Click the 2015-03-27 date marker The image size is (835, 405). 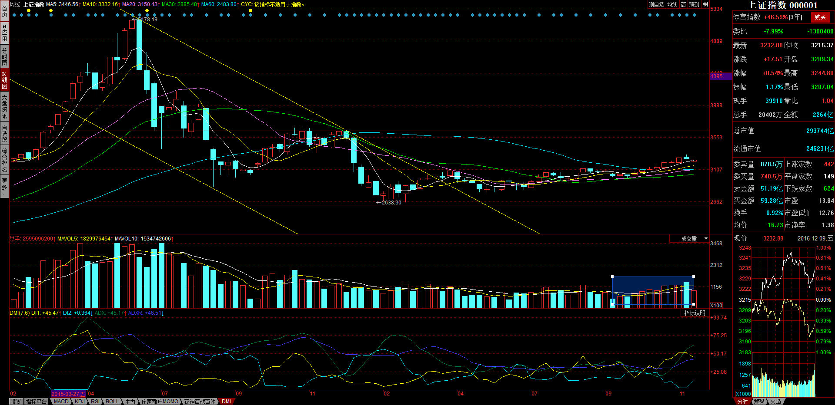[68, 394]
